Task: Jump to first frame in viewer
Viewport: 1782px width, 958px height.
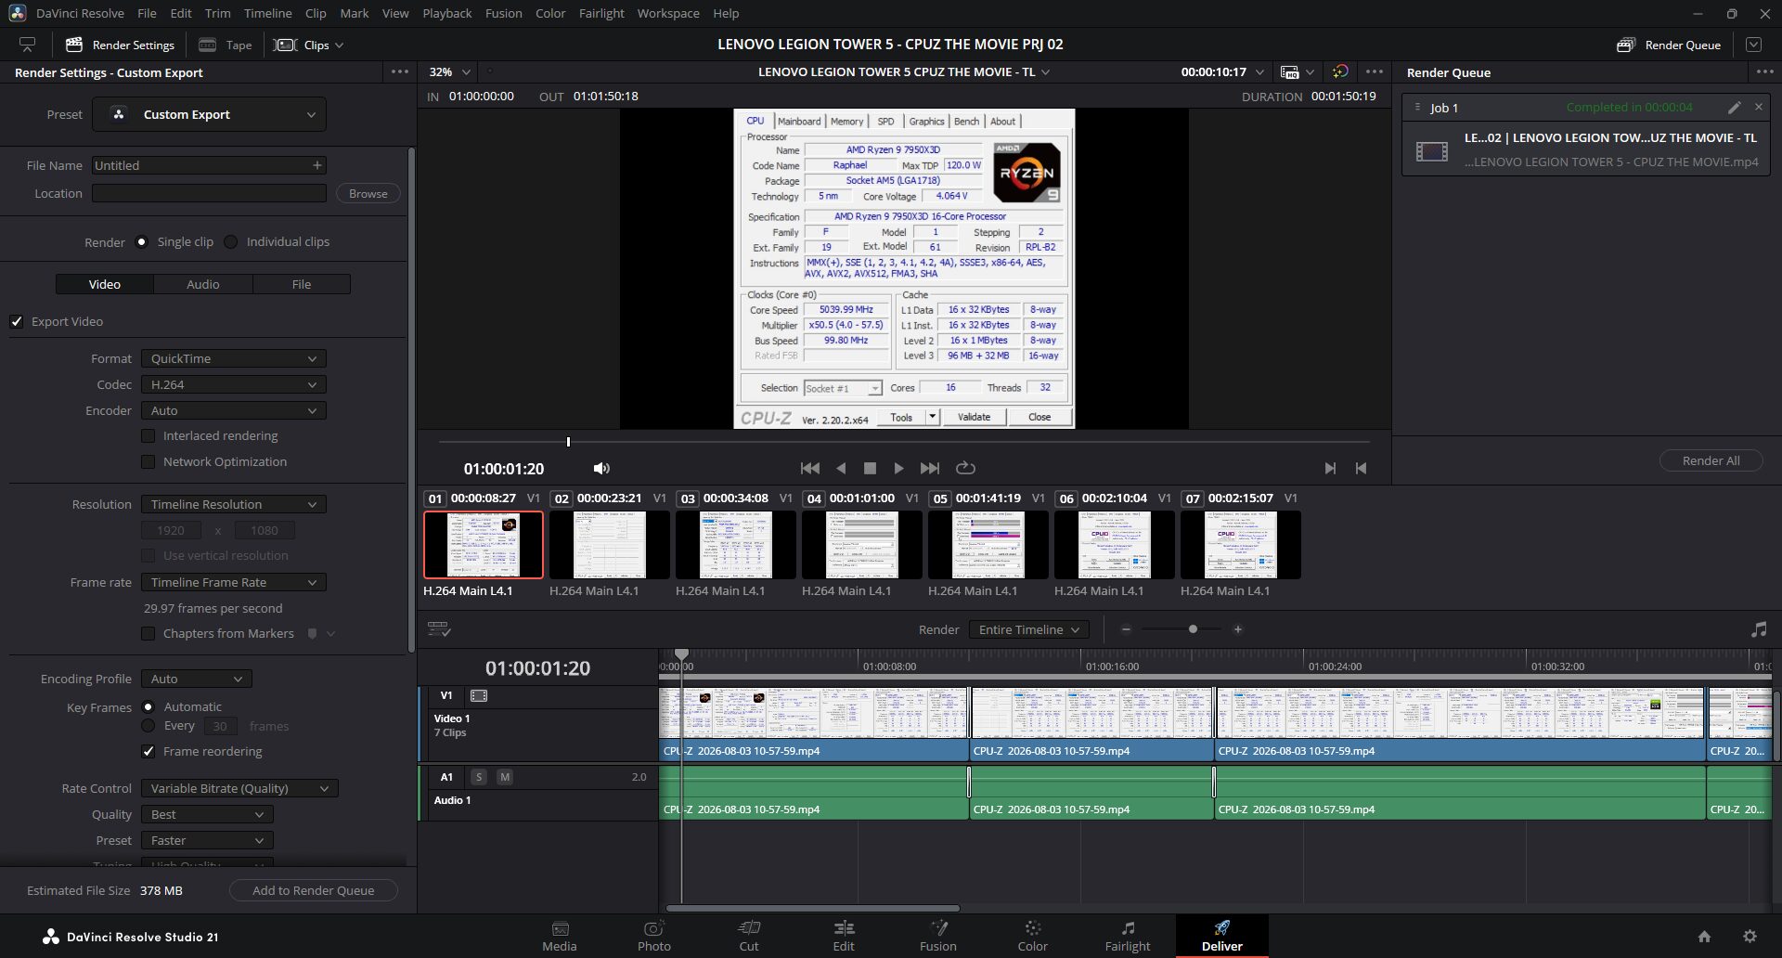Action: [810, 469]
